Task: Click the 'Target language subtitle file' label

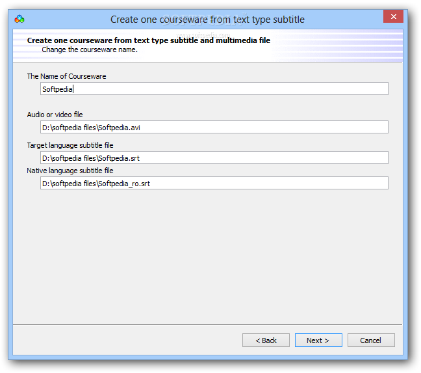Action: pos(70,145)
